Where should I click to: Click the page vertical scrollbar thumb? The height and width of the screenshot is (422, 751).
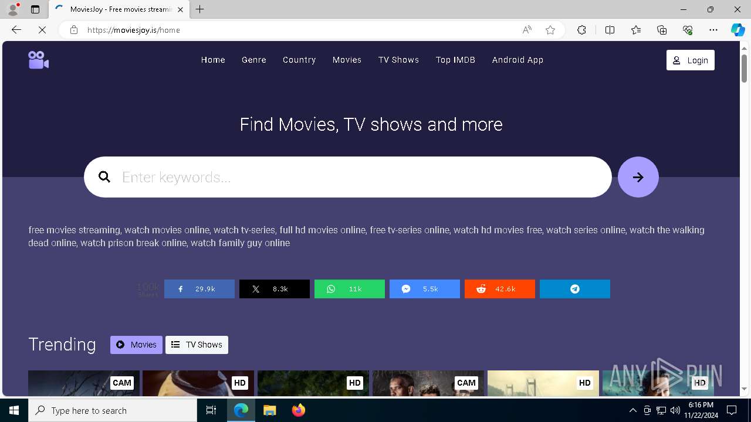(745, 69)
